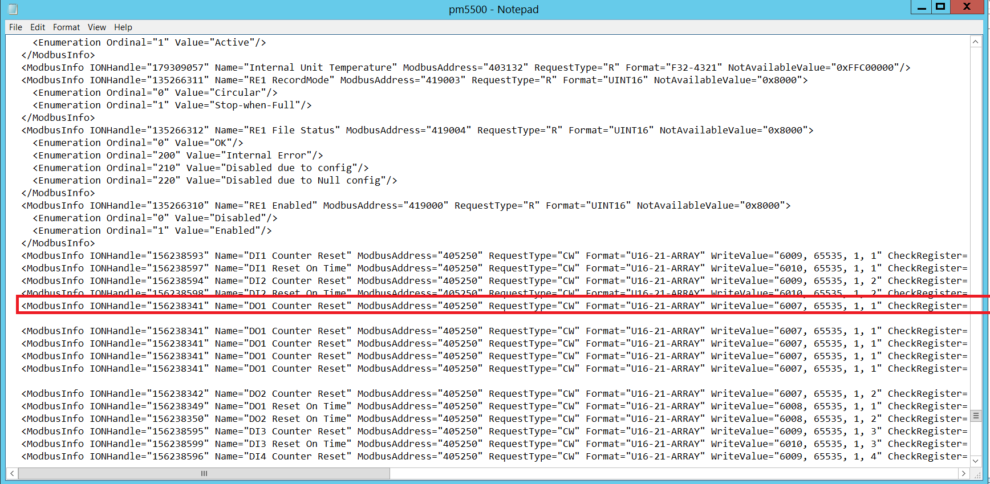Click the horizontal scrollbar thumb

click(204, 474)
